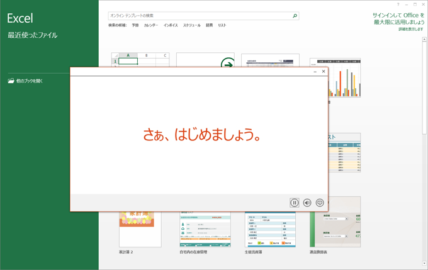Select the インボイス suggested search
This screenshot has height=270, width=428.
[x=171, y=25]
